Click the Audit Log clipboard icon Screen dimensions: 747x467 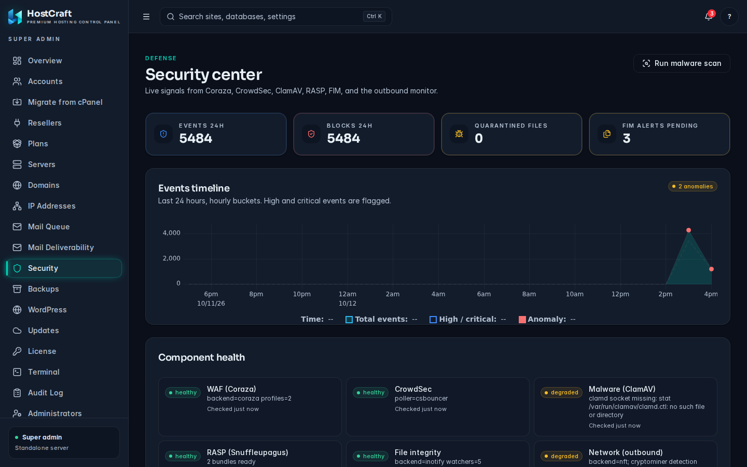click(x=17, y=393)
